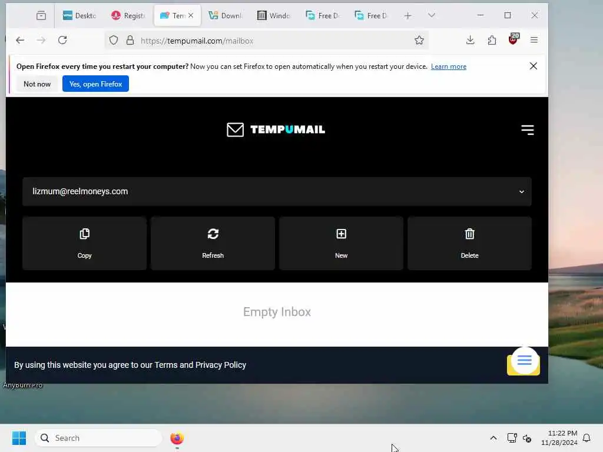Bookmark this page with star
Screen dimensions: 603x452
point(419,41)
